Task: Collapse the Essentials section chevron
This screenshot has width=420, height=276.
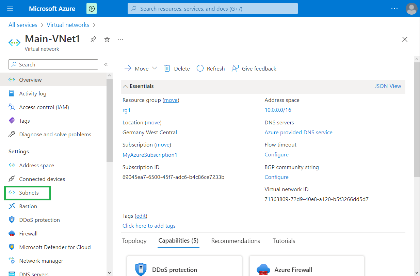Action: pos(126,86)
